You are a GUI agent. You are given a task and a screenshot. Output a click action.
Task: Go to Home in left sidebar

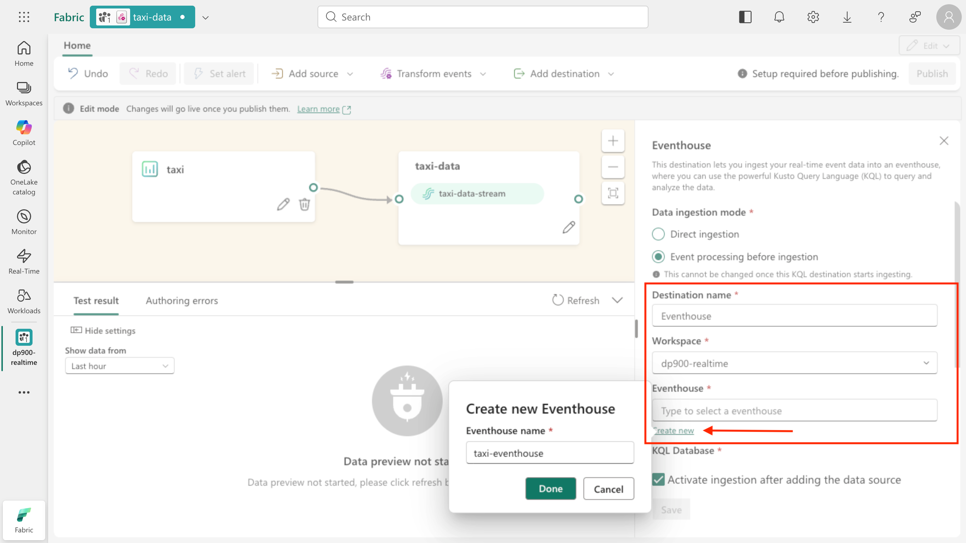[24, 54]
